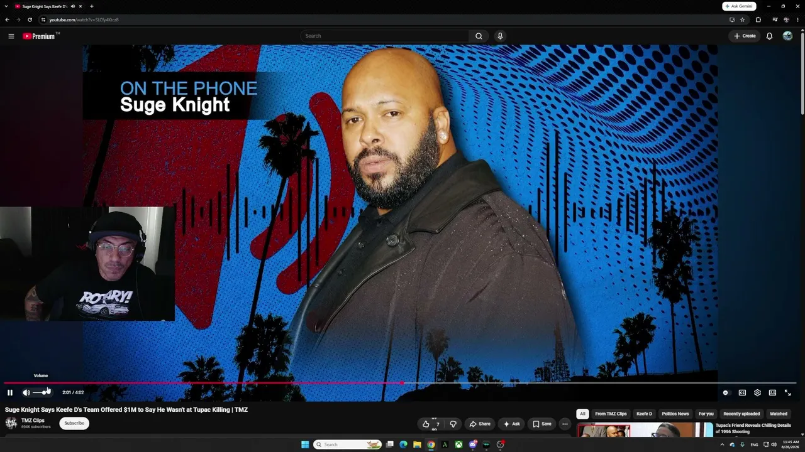Open the Chrome icon on the taskbar
The image size is (805, 452).
(x=431, y=444)
